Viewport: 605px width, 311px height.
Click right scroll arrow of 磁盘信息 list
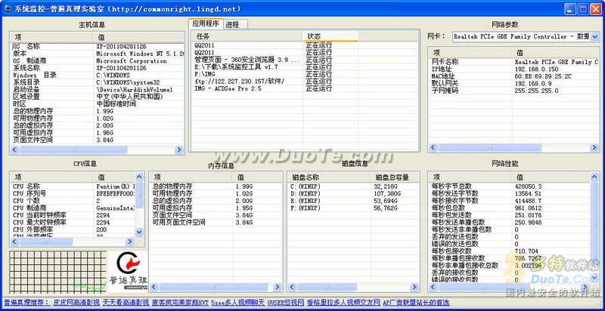pos(414,287)
